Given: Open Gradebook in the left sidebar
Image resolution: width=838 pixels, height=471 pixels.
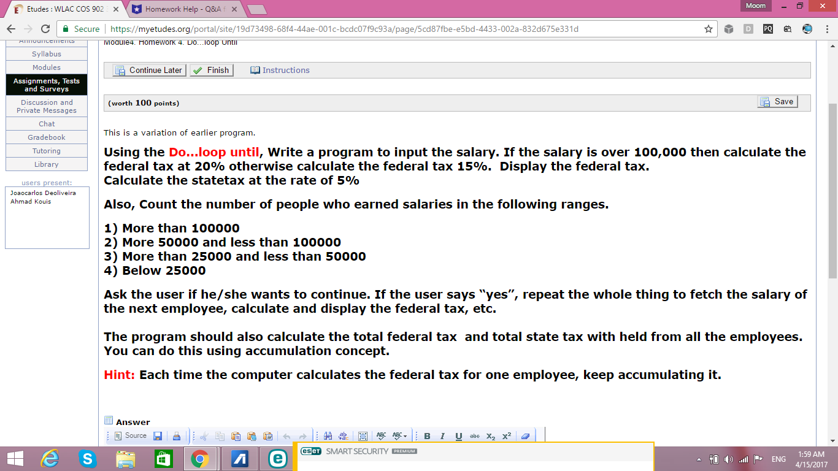Looking at the screenshot, I should pos(47,137).
